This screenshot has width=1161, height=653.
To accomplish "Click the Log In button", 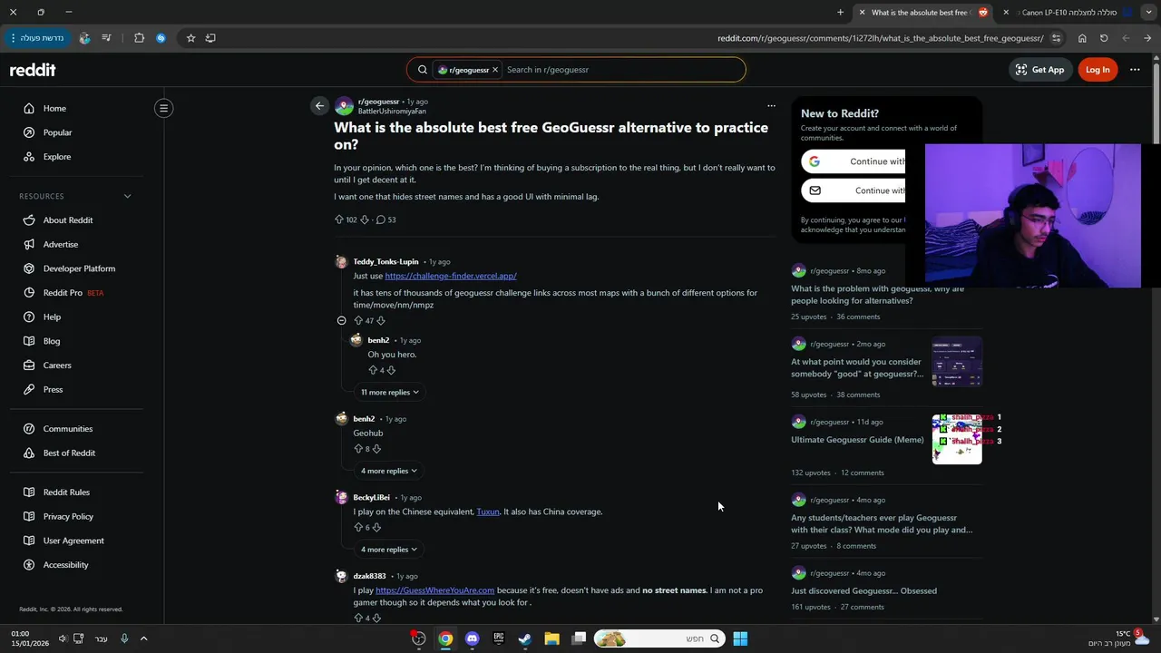I will coord(1098,70).
